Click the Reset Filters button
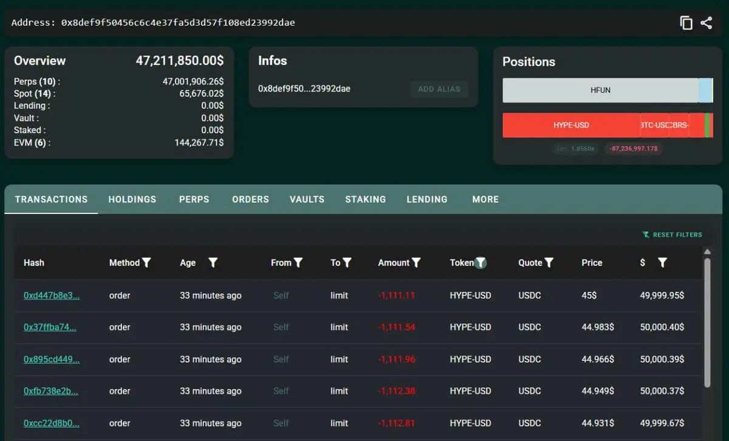Image resolution: width=729 pixels, height=441 pixels. click(x=672, y=235)
